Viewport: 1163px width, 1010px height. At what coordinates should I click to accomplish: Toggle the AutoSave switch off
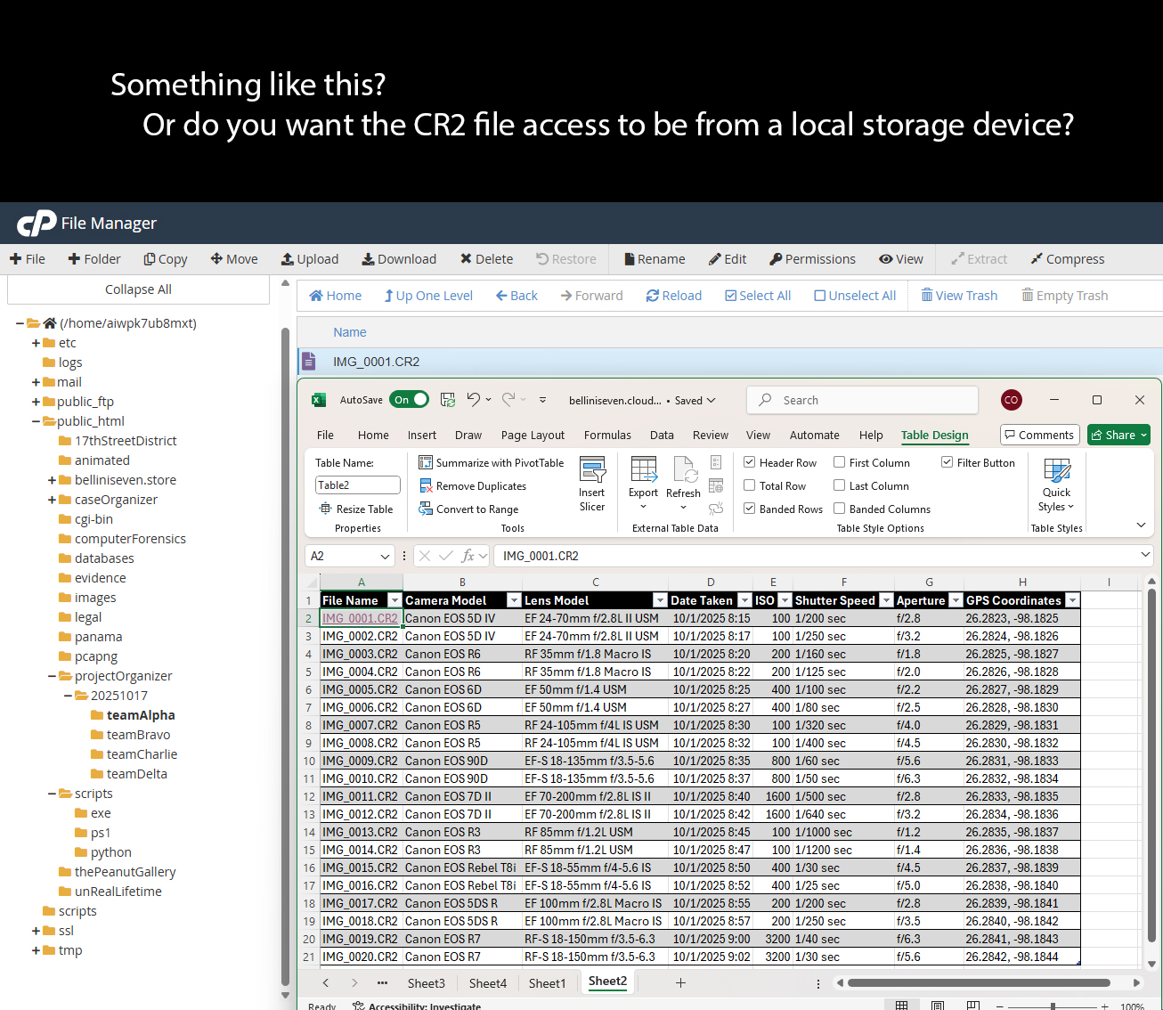(409, 400)
